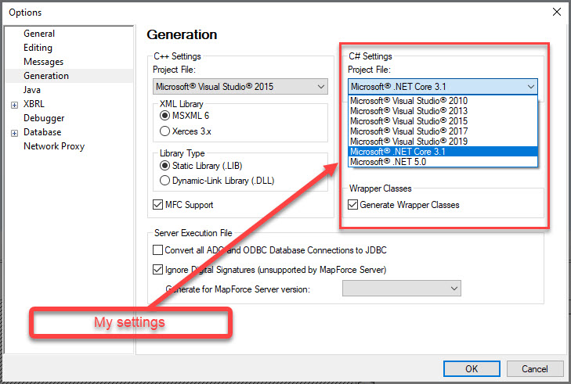The height and width of the screenshot is (384, 571).
Task: Open MapForce Server version dropdown
Action: (x=402, y=289)
